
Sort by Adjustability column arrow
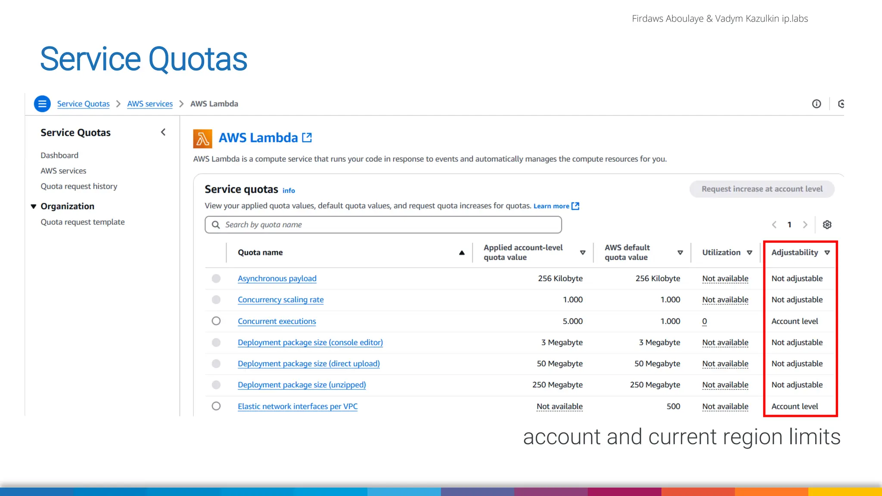(827, 253)
